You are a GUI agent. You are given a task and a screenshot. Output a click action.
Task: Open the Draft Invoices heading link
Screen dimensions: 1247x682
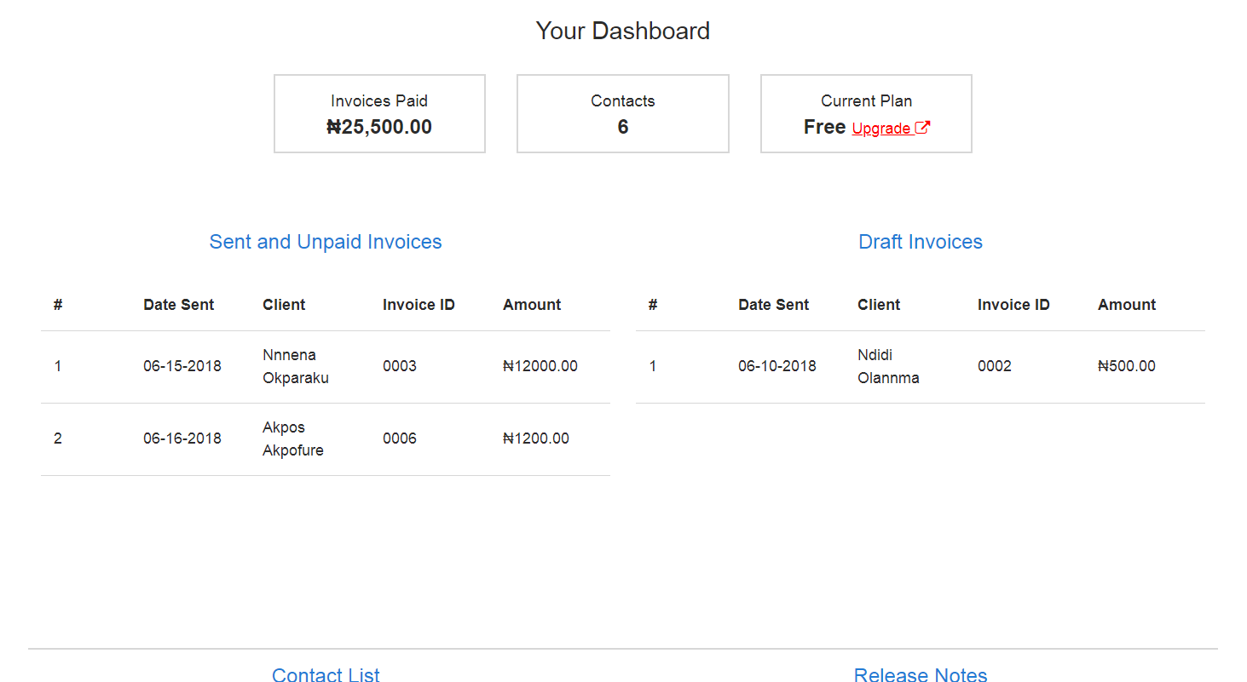[921, 242]
